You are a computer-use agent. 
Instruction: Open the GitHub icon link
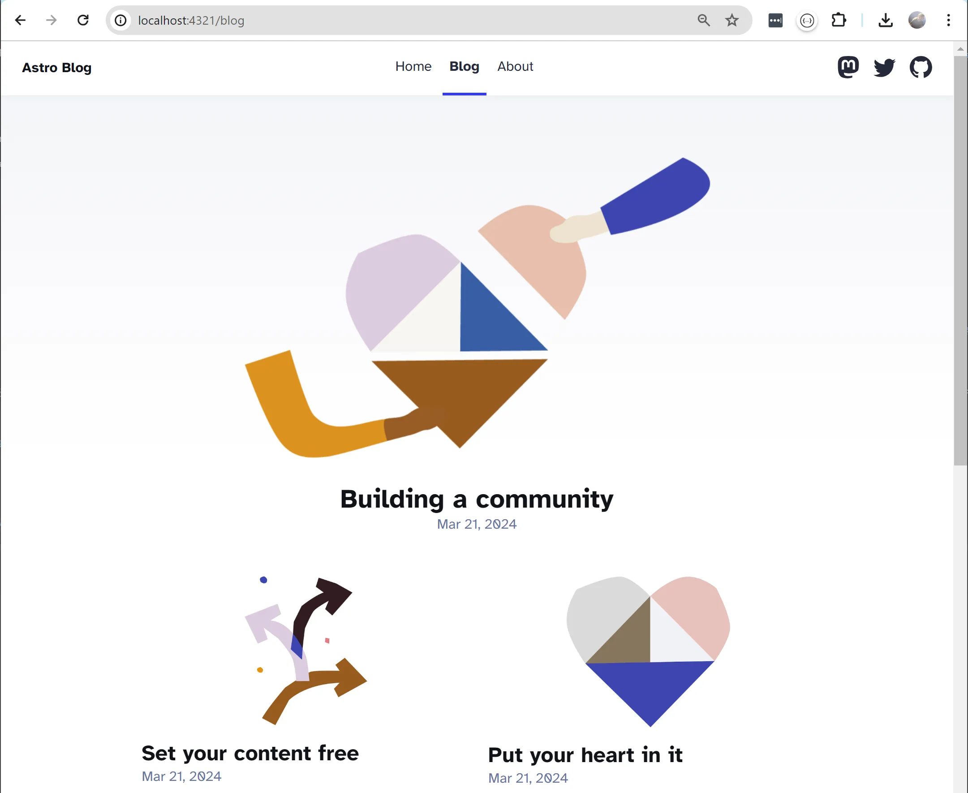pyautogui.click(x=920, y=67)
